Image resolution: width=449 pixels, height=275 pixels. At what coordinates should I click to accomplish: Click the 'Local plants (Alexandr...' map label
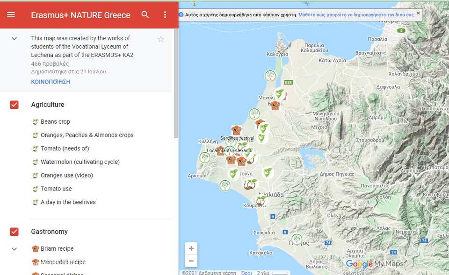point(231,150)
